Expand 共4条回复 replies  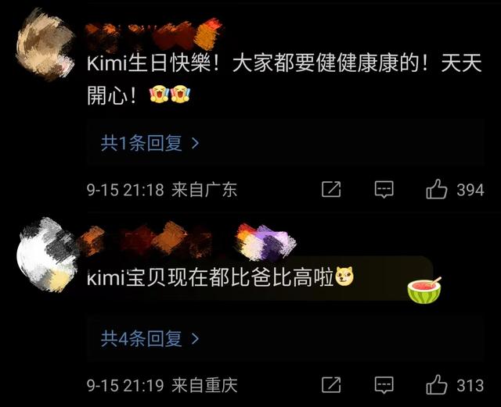click(150, 339)
